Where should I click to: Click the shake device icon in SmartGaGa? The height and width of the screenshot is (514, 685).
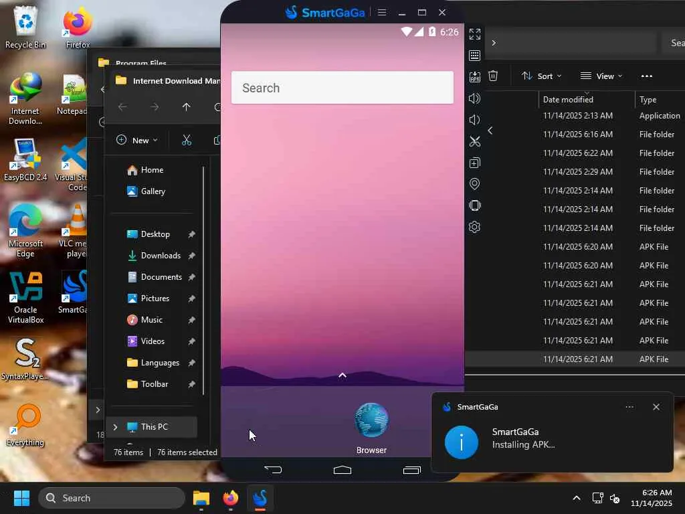(x=474, y=205)
